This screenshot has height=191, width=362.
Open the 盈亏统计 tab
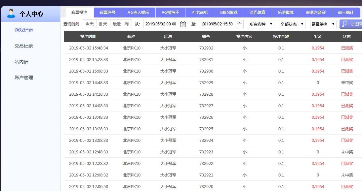(346, 13)
